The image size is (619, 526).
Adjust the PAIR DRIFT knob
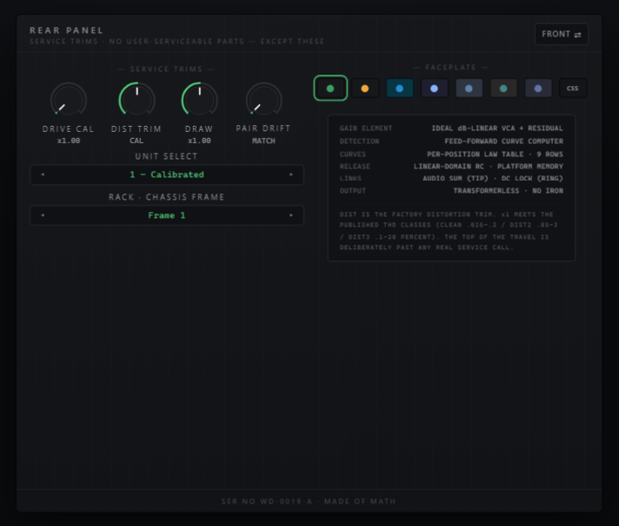[x=263, y=100]
